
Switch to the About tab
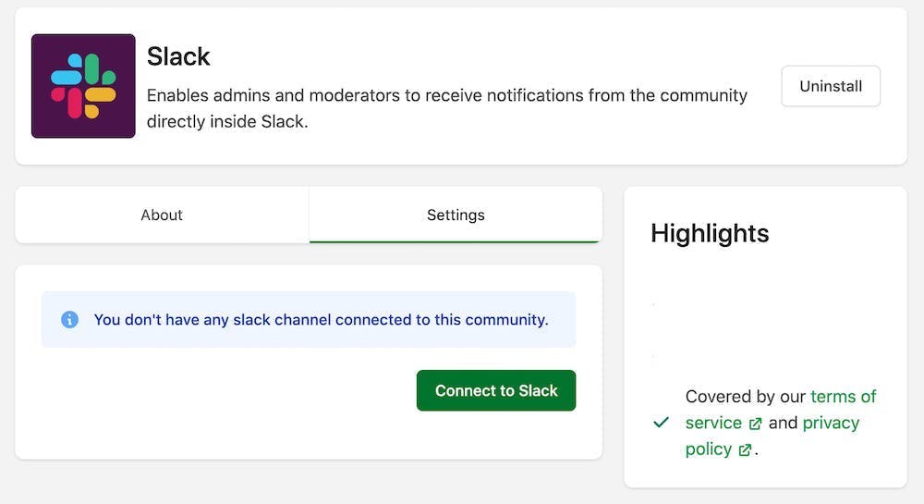point(162,215)
